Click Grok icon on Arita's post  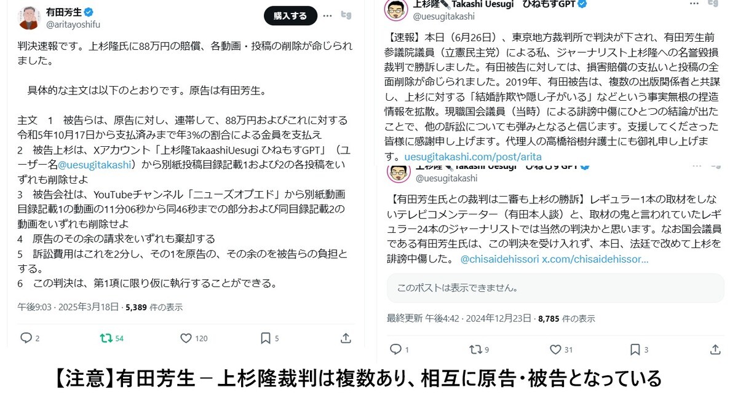click(x=346, y=15)
